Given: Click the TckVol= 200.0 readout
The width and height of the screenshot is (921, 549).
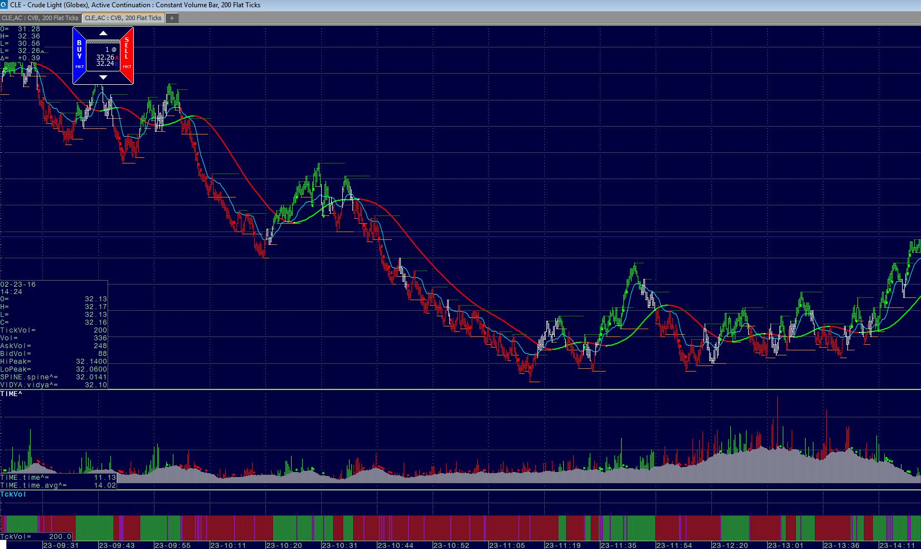Looking at the screenshot, I should 36,537.
